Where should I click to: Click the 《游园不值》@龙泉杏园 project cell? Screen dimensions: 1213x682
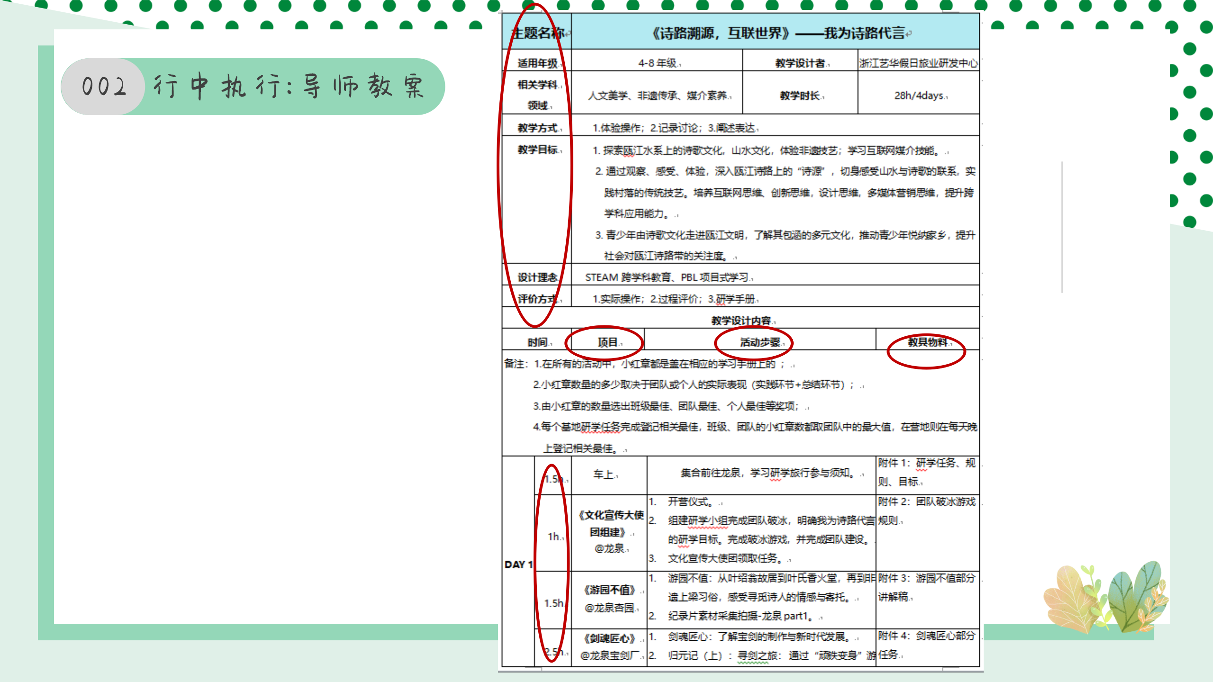pos(610,599)
